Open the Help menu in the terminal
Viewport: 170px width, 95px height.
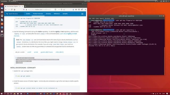click(x=112, y=18)
